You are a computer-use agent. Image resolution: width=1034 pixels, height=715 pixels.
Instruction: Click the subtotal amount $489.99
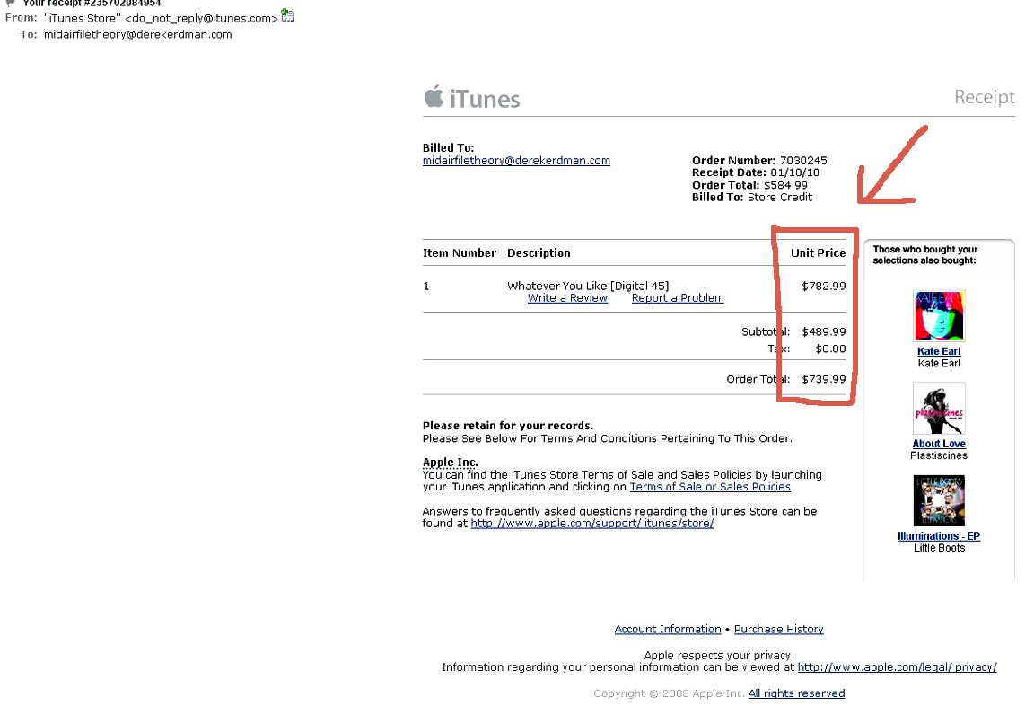coord(824,331)
